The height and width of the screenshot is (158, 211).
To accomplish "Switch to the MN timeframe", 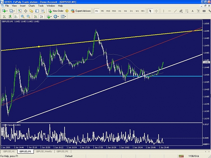I will (x=143, y=11).
